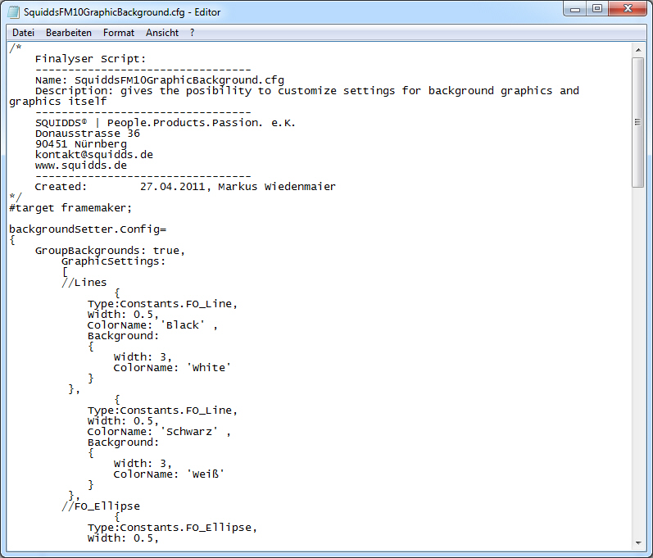Open the ? help menu

pyautogui.click(x=192, y=33)
